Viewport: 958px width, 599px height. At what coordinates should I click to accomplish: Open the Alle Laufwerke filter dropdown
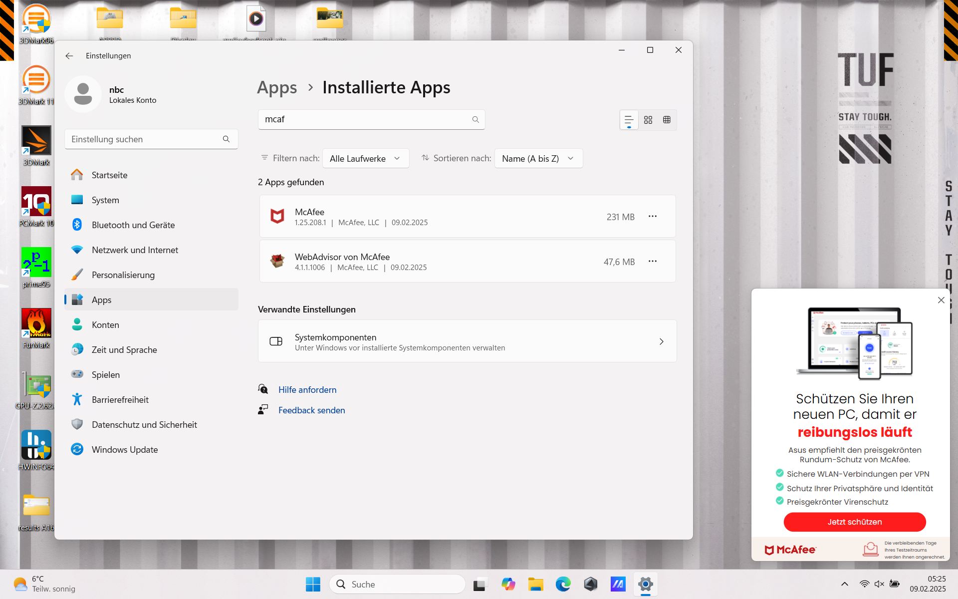click(x=365, y=158)
